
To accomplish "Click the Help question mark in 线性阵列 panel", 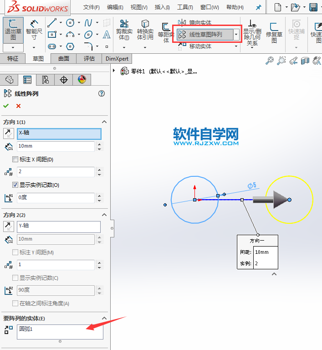I will coord(102,93).
